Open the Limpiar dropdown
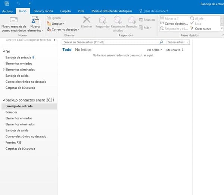224x195 pixels. click(x=57, y=23)
